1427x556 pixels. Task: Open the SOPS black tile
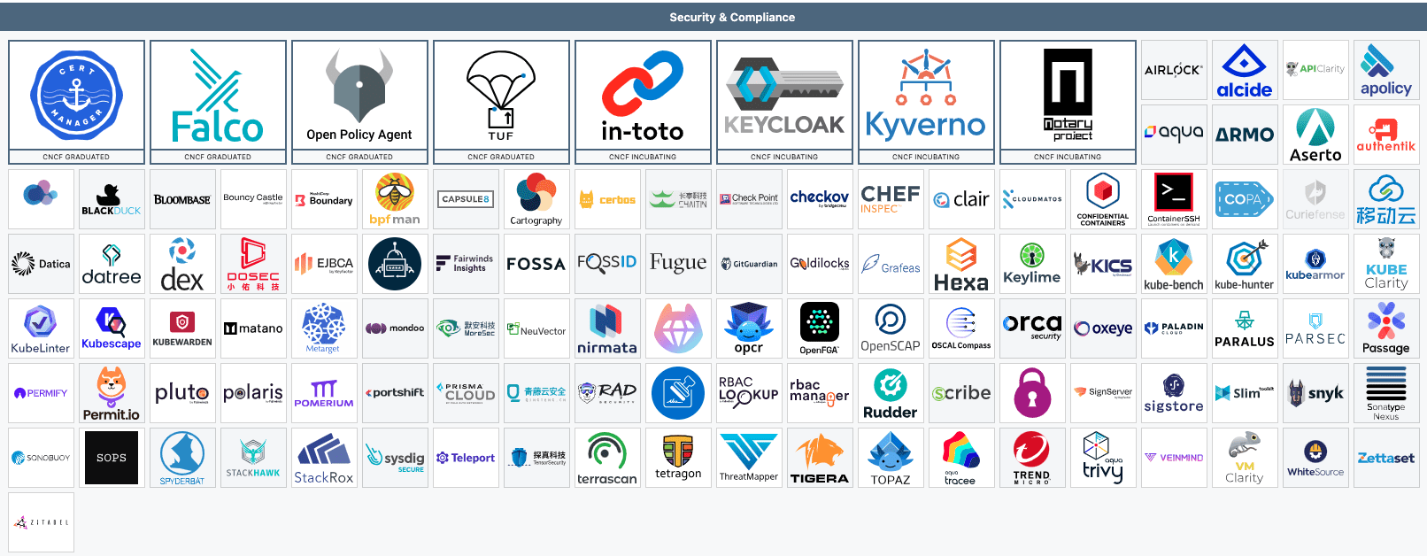(112, 458)
